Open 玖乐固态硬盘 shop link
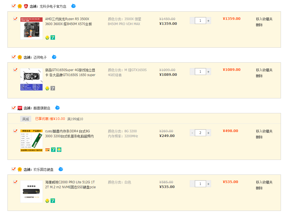 [43, 170]
